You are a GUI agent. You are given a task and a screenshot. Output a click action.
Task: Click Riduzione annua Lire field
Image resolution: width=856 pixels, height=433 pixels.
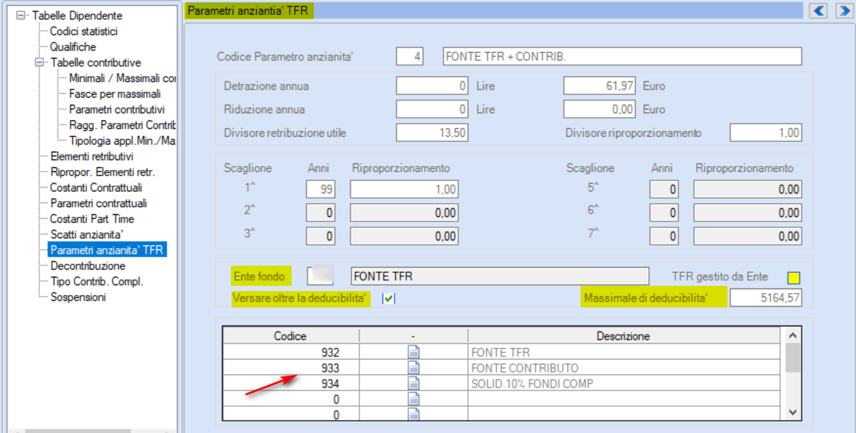432,109
